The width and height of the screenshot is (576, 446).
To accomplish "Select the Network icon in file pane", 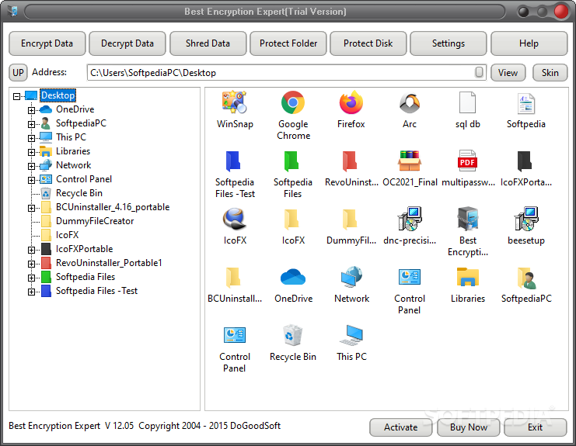I will [x=351, y=277].
